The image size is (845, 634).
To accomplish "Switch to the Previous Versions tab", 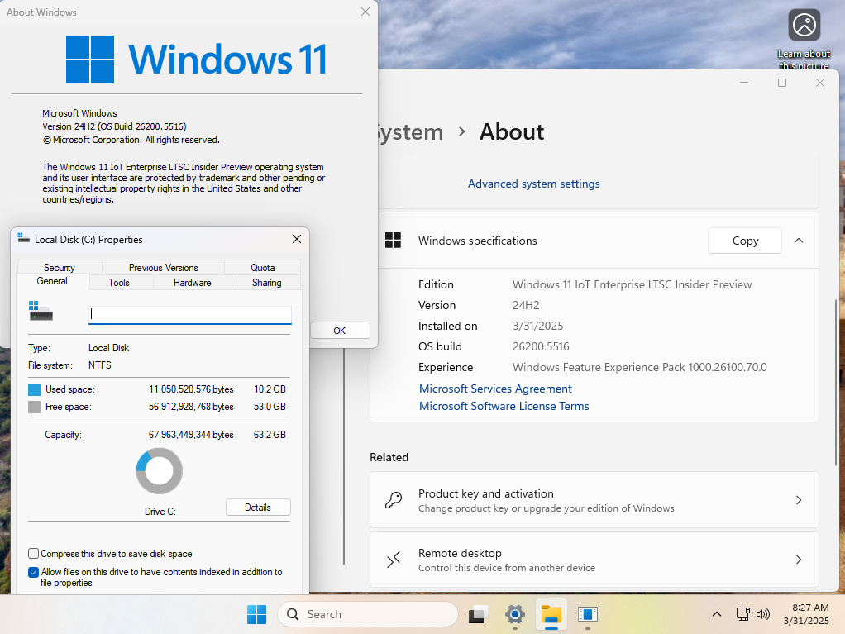I will (163, 268).
